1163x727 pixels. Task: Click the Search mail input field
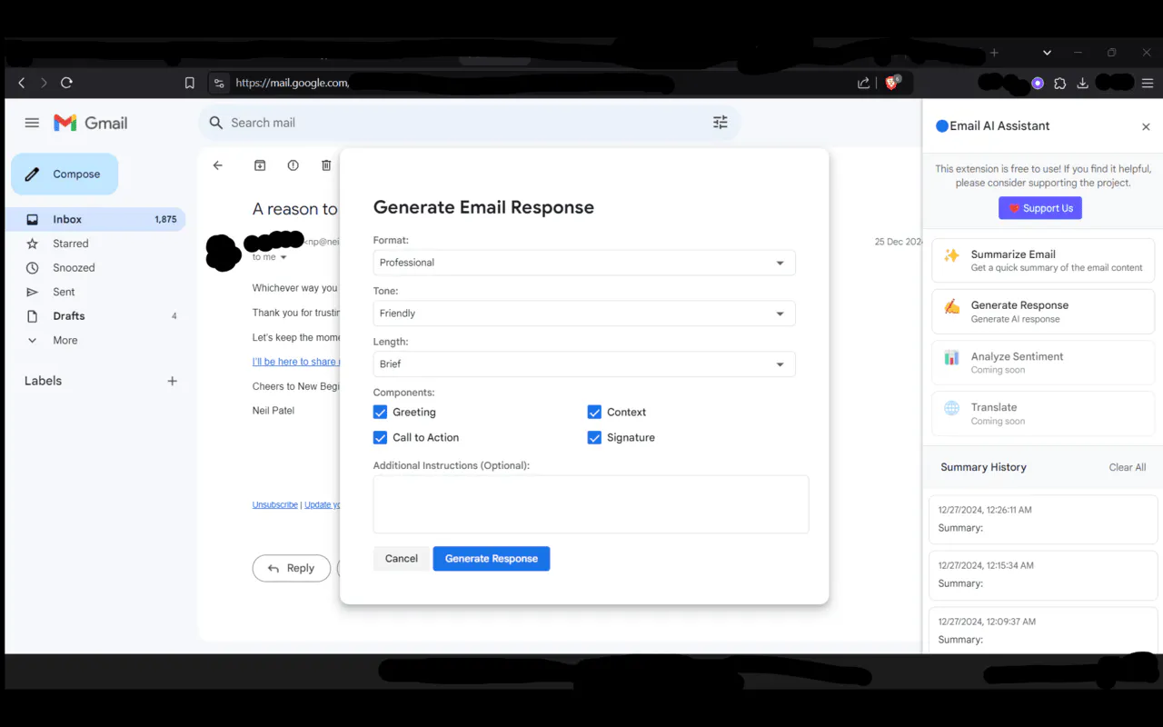point(468,123)
